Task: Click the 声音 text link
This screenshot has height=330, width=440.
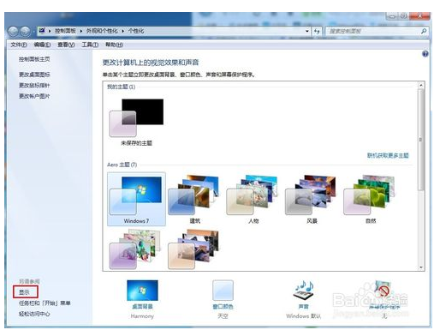Action: pyautogui.click(x=303, y=307)
